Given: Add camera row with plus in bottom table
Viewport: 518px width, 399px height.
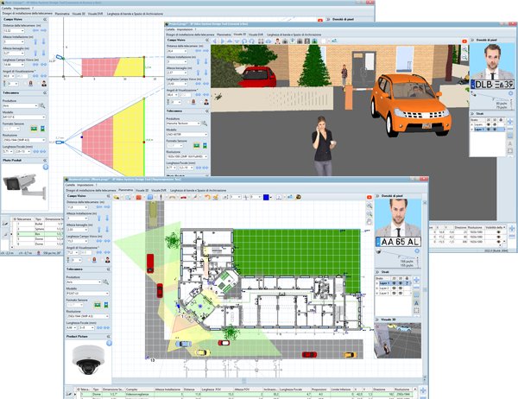Looking at the screenshot, I should pyautogui.click(x=423, y=390).
